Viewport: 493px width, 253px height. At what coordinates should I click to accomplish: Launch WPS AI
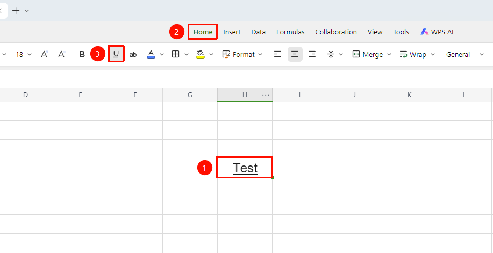[437, 32]
